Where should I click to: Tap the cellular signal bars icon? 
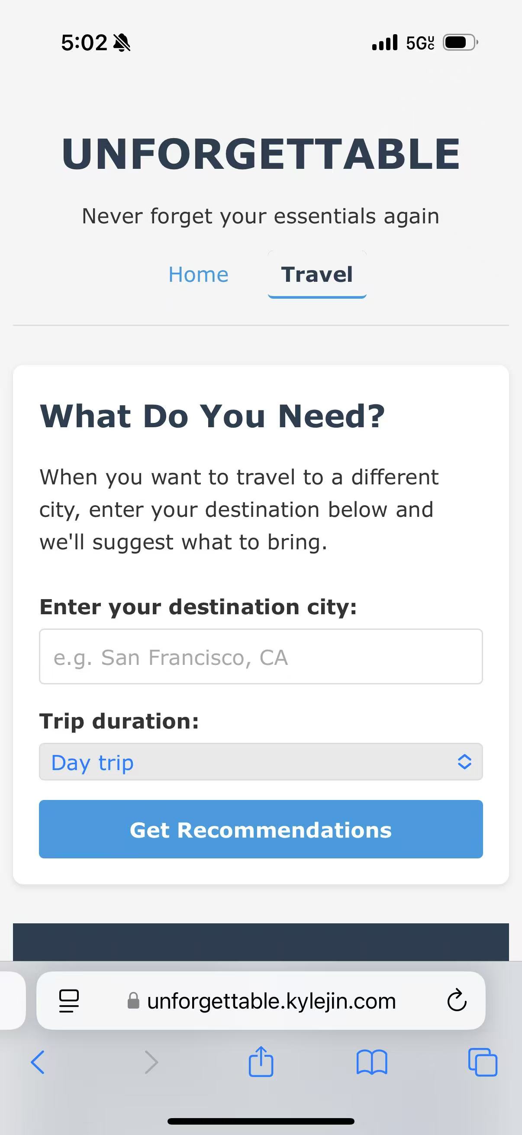[x=384, y=42]
